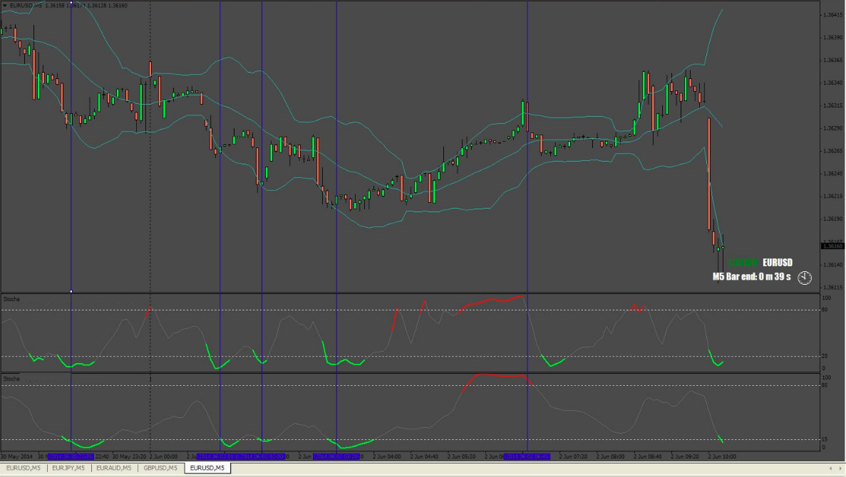This screenshot has height=477, width=846.
Task: Click the upper Stocha indicator label
Action: click(x=12, y=299)
